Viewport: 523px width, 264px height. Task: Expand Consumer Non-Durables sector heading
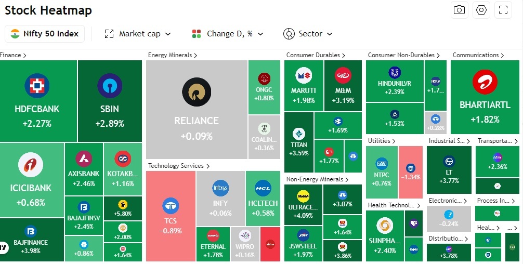404,55
